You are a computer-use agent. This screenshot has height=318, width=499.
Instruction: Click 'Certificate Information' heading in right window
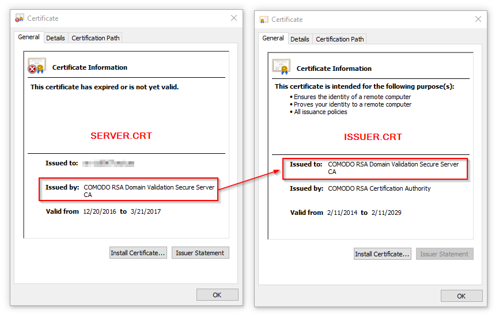pos(334,69)
